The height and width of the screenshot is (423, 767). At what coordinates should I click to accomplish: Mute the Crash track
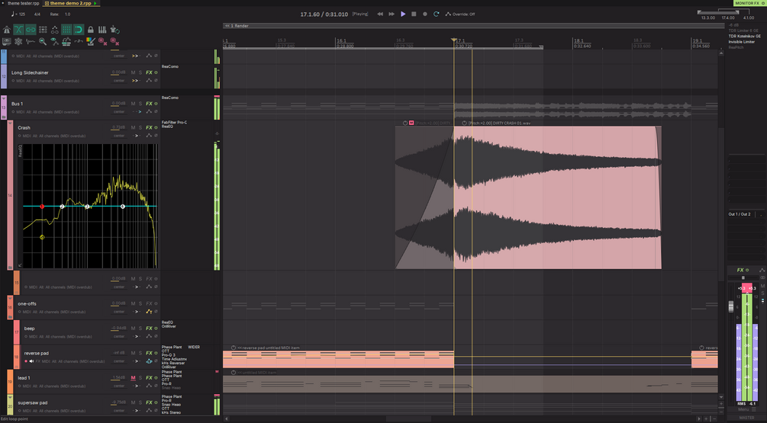[133, 127]
